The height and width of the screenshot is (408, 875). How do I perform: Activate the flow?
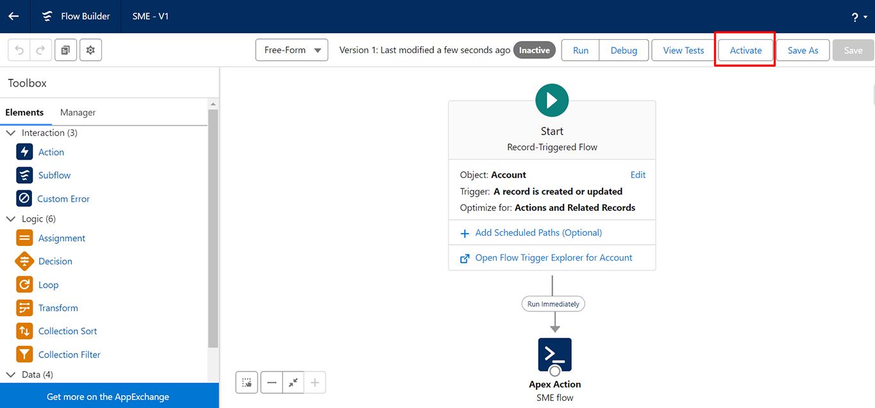pyautogui.click(x=746, y=50)
